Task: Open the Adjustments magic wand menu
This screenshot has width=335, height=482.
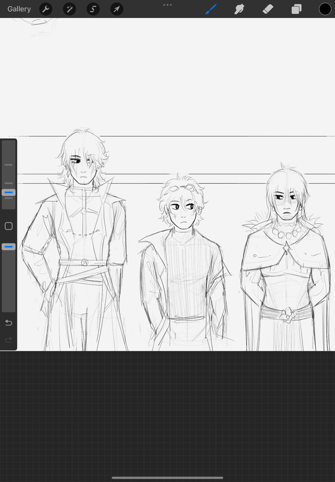Action: (69, 9)
